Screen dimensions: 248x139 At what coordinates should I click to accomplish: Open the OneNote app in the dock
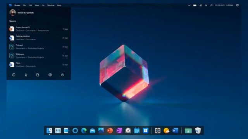(x=119, y=131)
